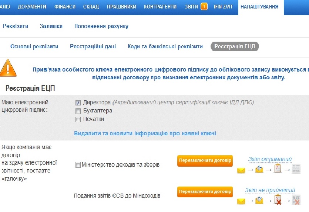This screenshot has width=309, height=212.
Task: Open the НАЛАШТУВАННЯ menu tab
Action: pos(259,7)
